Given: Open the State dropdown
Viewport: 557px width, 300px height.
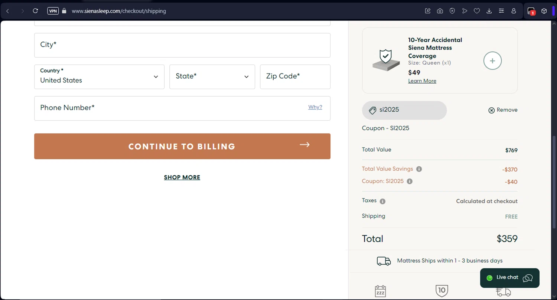Looking at the screenshot, I should coord(212,77).
